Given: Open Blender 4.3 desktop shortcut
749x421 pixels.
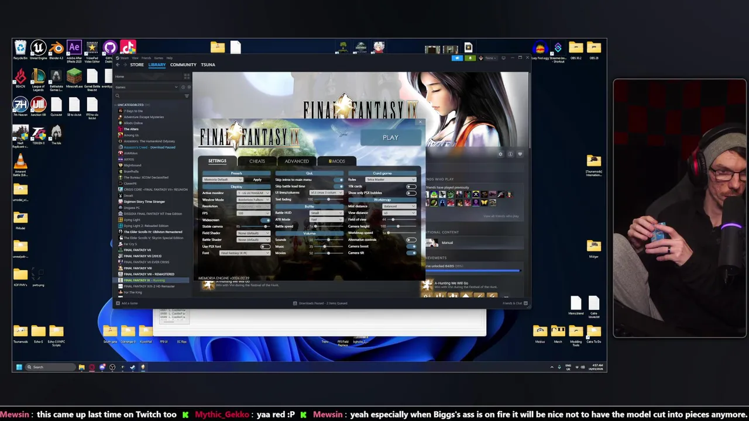Looking at the screenshot, I should 56,49.
